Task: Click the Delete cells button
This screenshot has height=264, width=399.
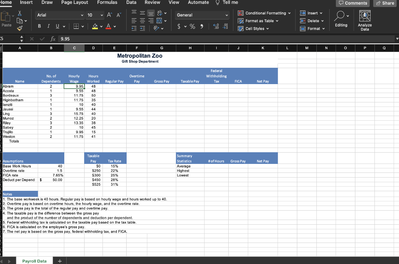Action: pos(312,21)
